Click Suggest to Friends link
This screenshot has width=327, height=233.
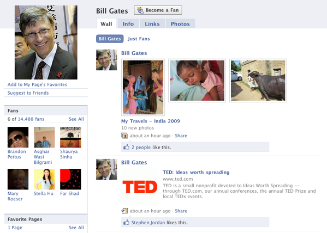28,93
